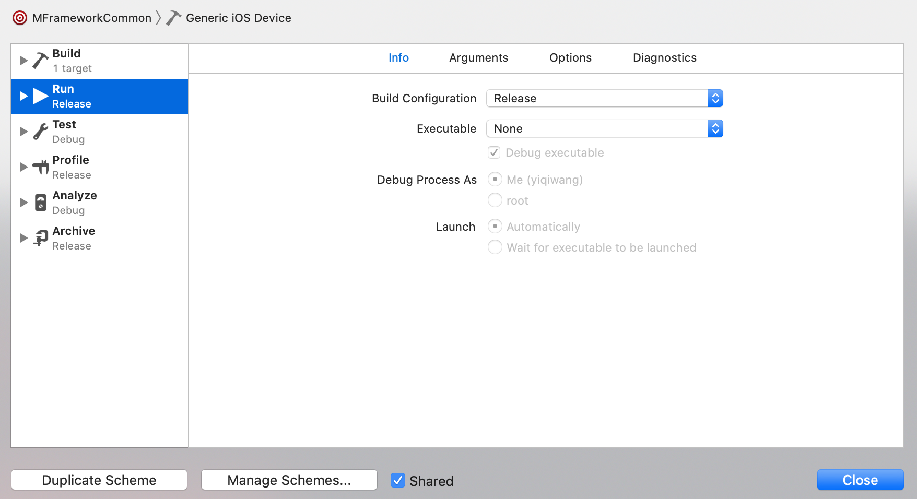Viewport: 917px width, 499px height.
Task: Click MFrameworkCommon scheme name in breadcrumb
Action: tap(92, 18)
